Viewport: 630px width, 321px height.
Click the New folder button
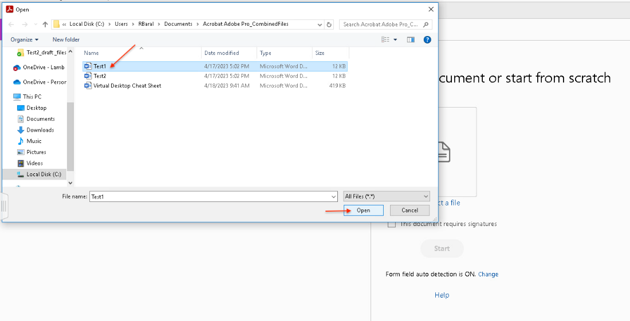click(x=66, y=39)
